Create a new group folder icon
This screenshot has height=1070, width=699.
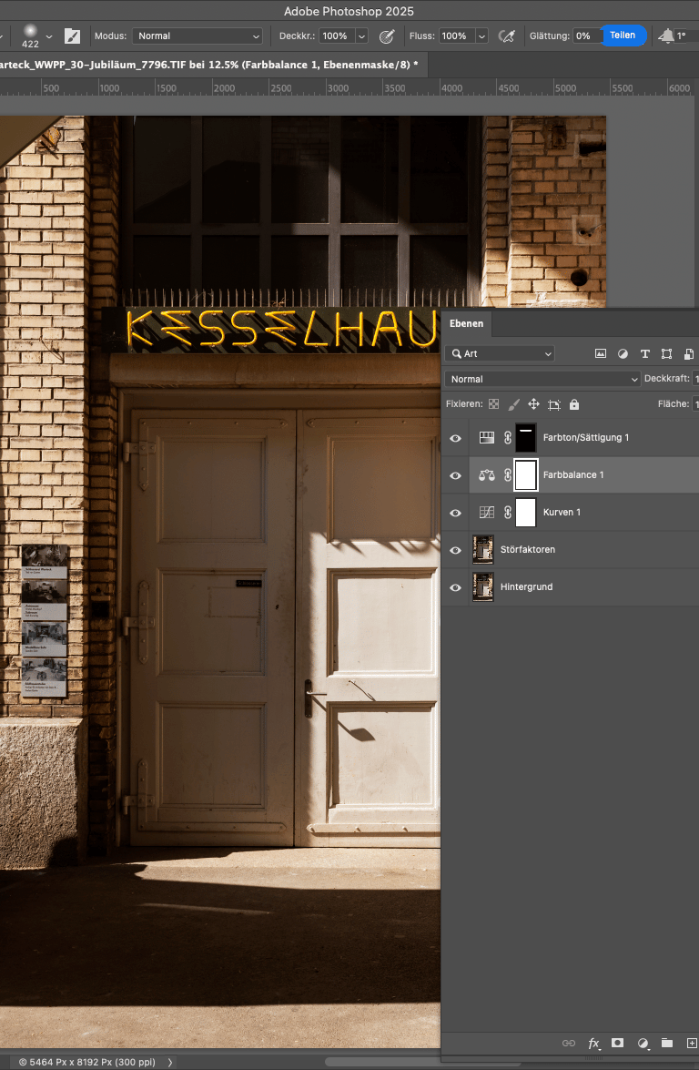(x=667, y=1043)
